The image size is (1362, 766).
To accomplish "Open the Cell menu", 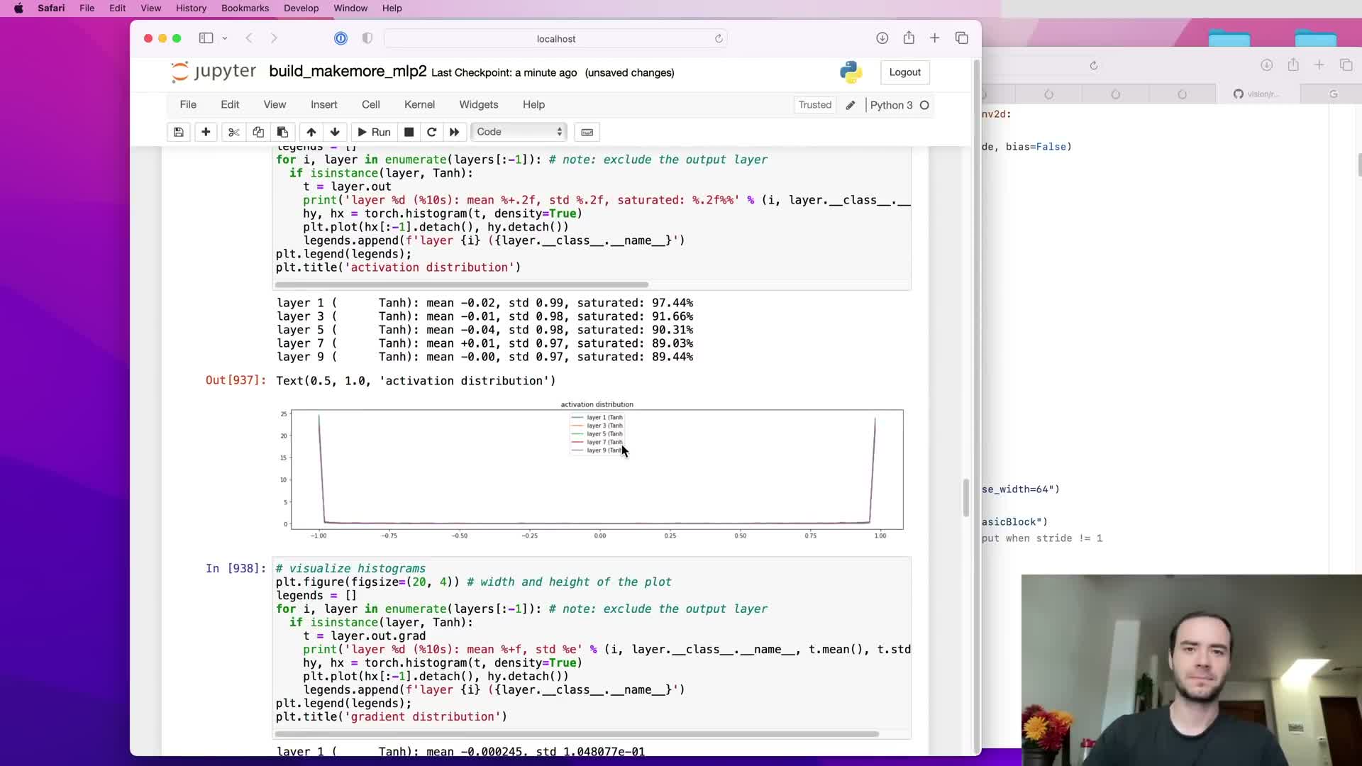I will click(370, 104).
